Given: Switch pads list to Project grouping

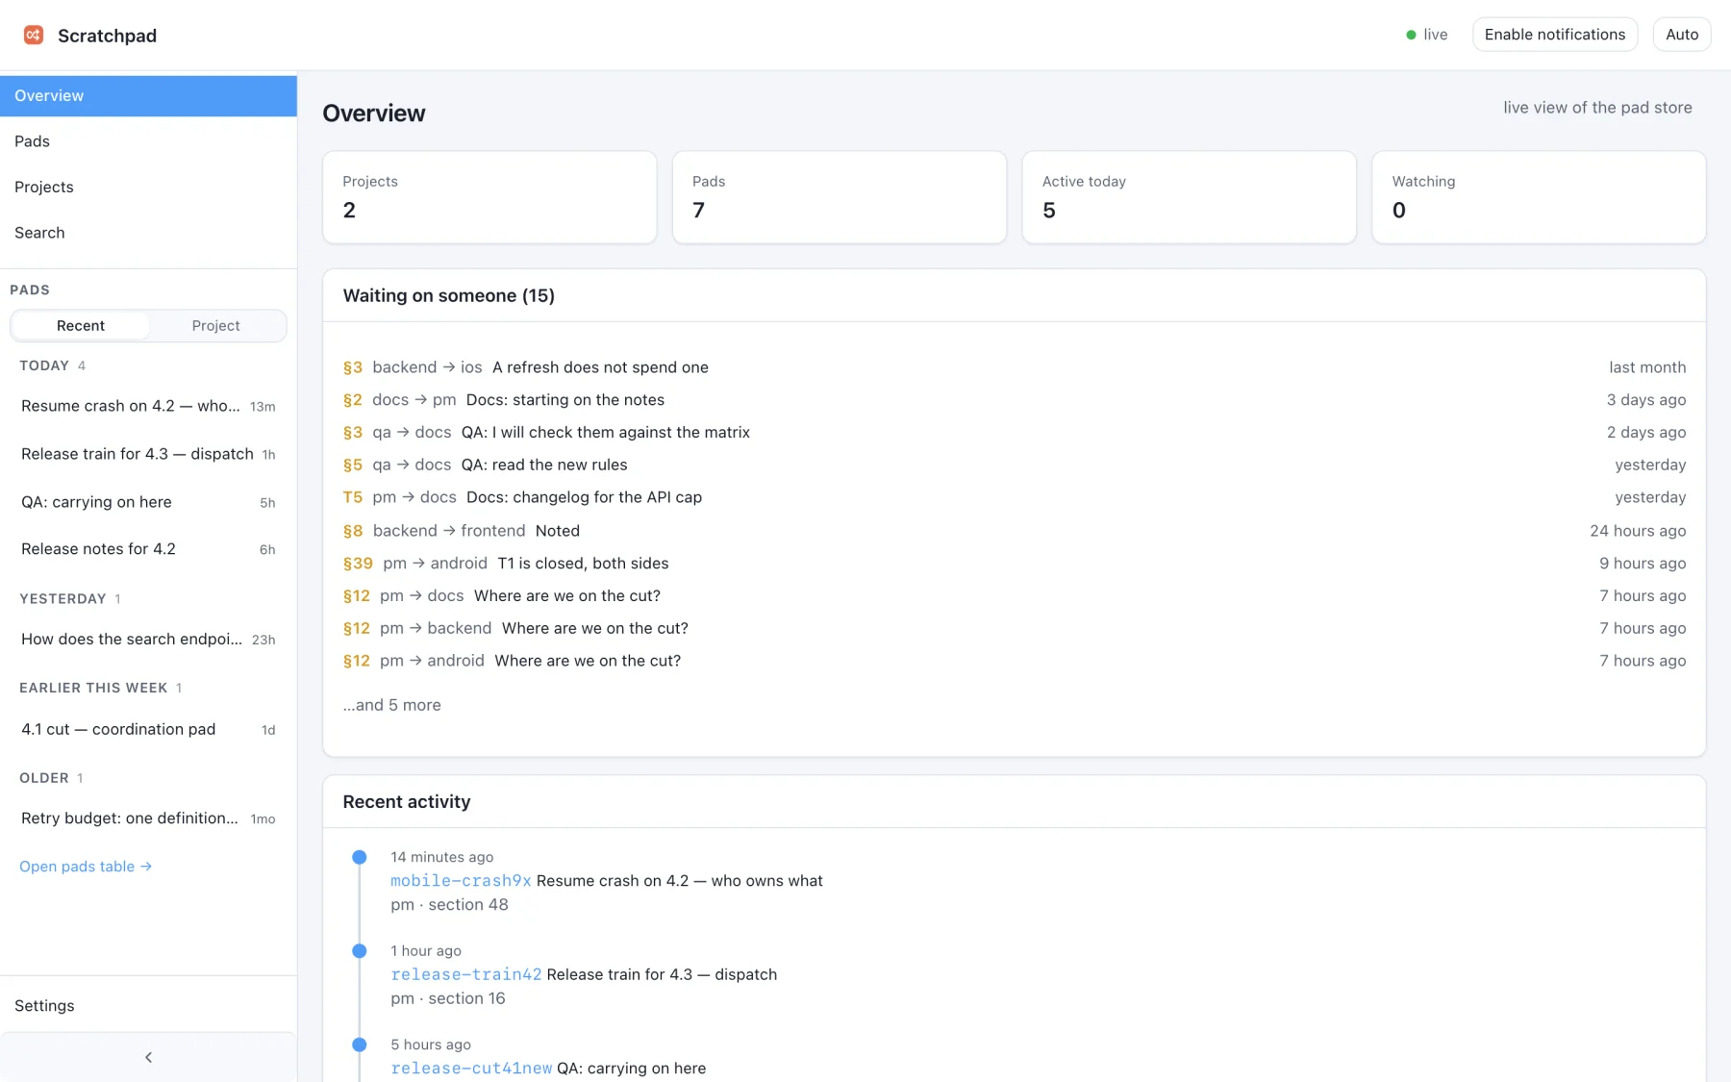Looking at the screenshot, I should (215, 326).
